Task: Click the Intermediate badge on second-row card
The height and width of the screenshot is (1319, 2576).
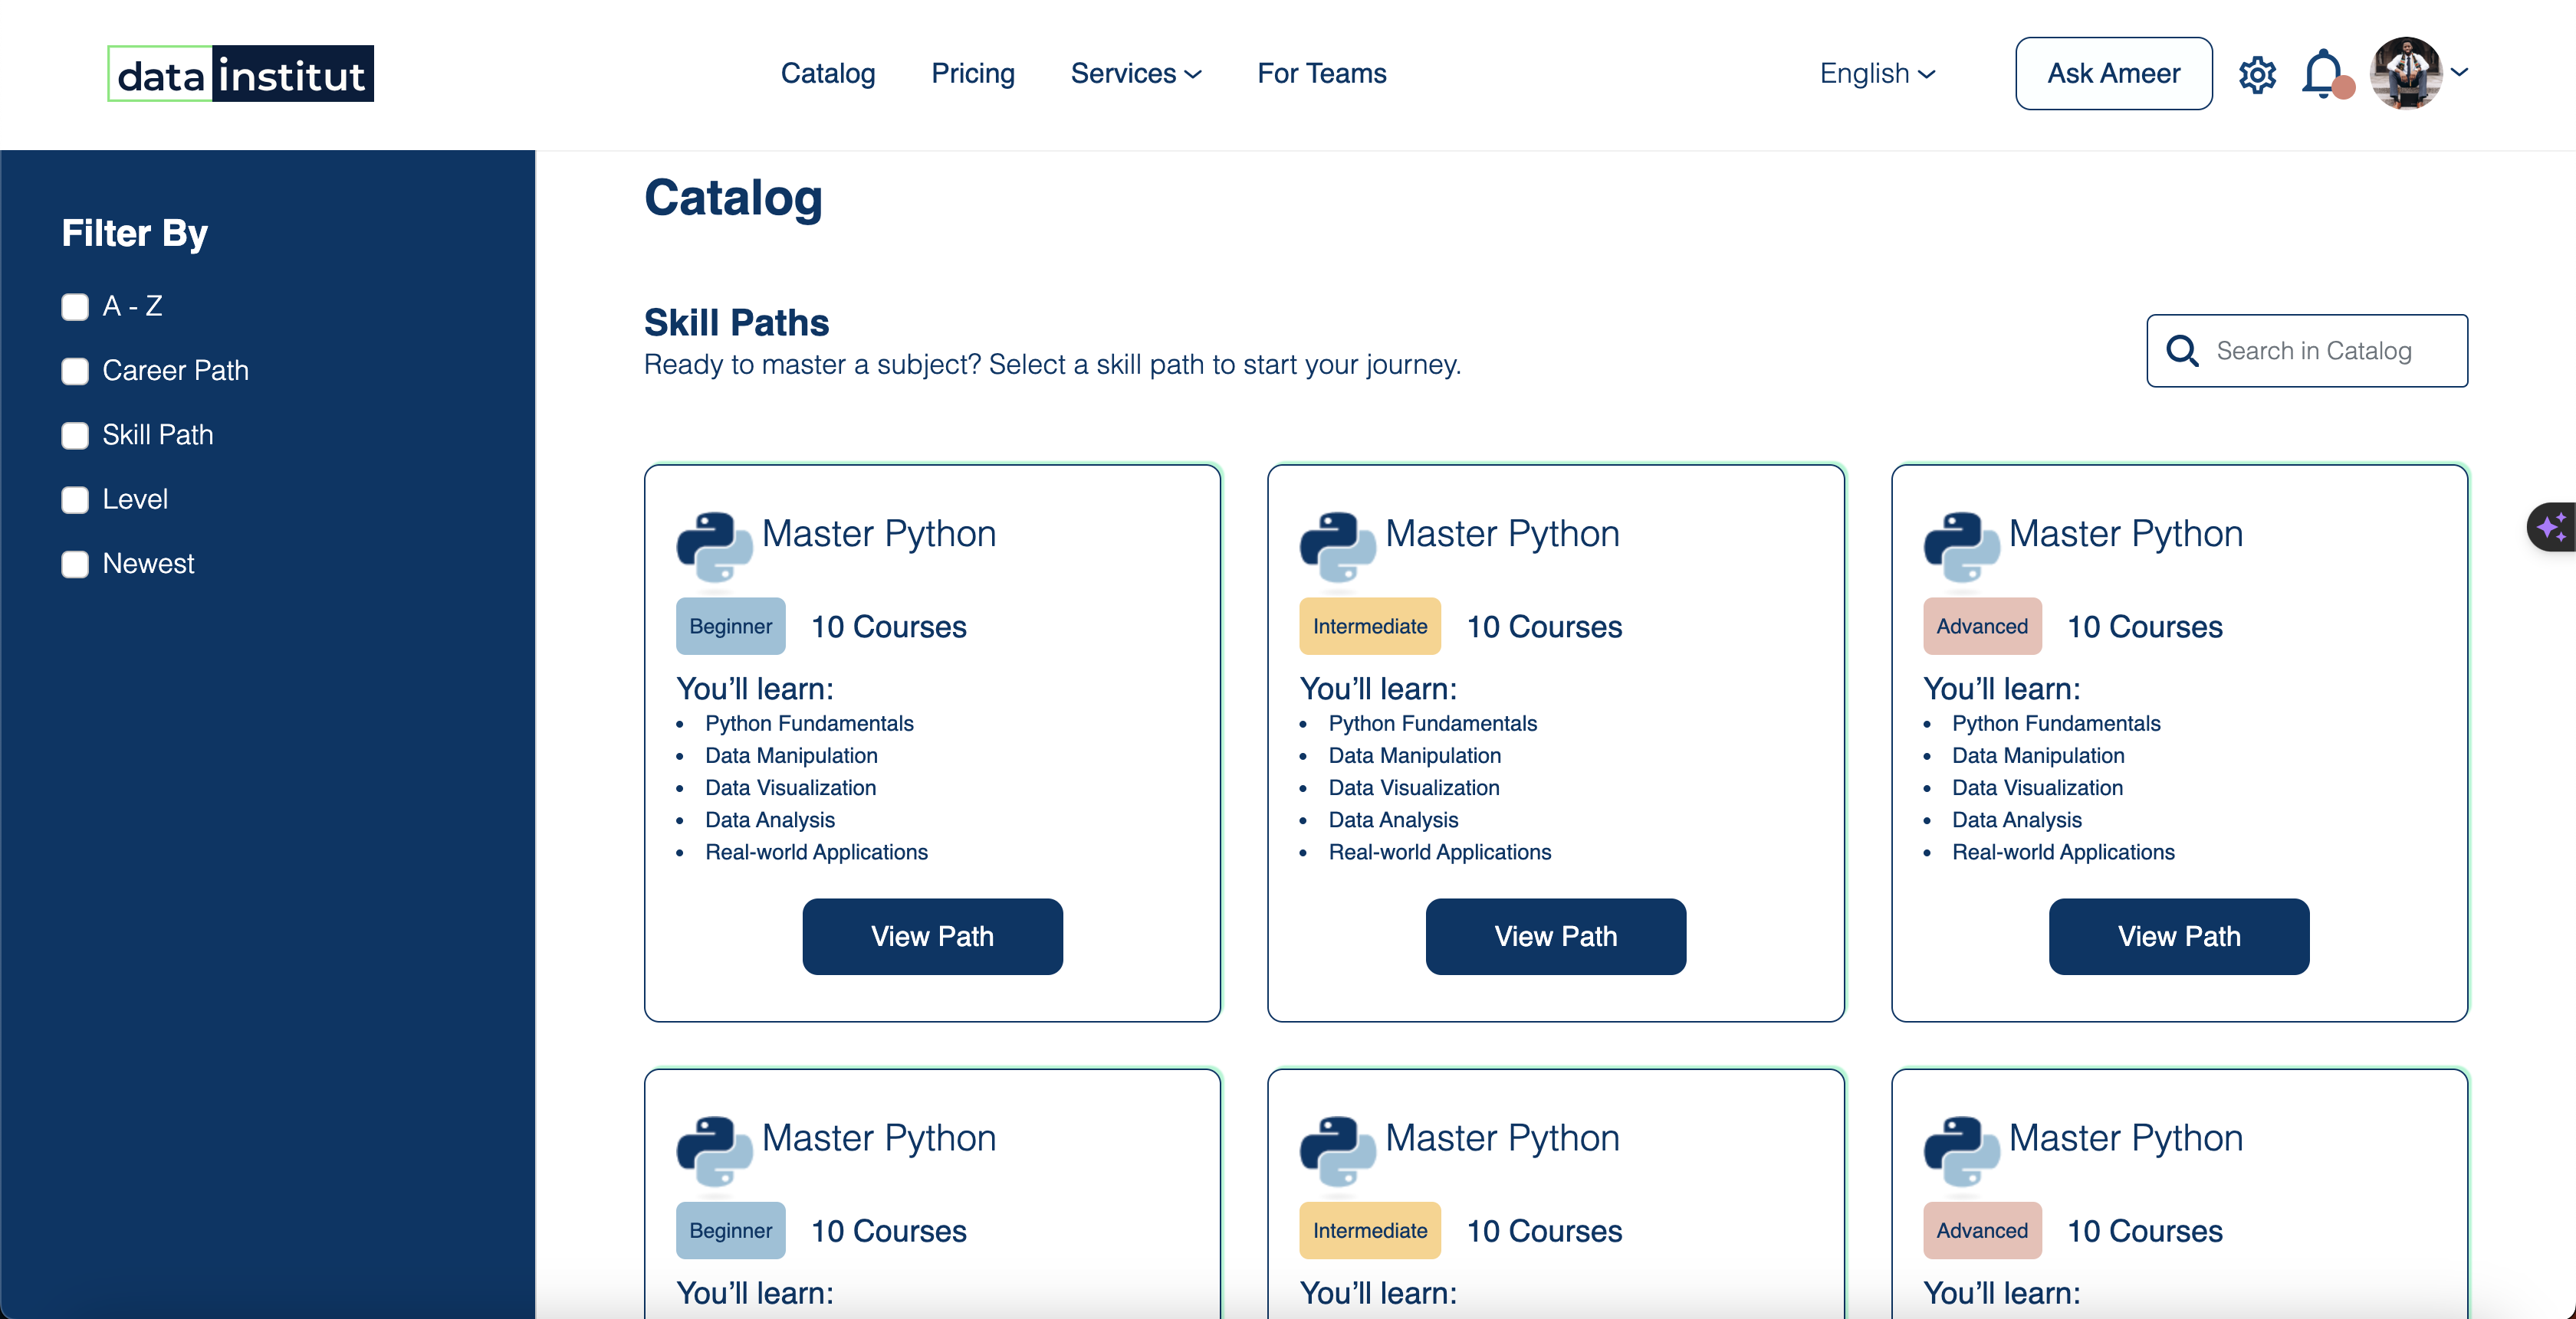Action: click(1369, 1231)
